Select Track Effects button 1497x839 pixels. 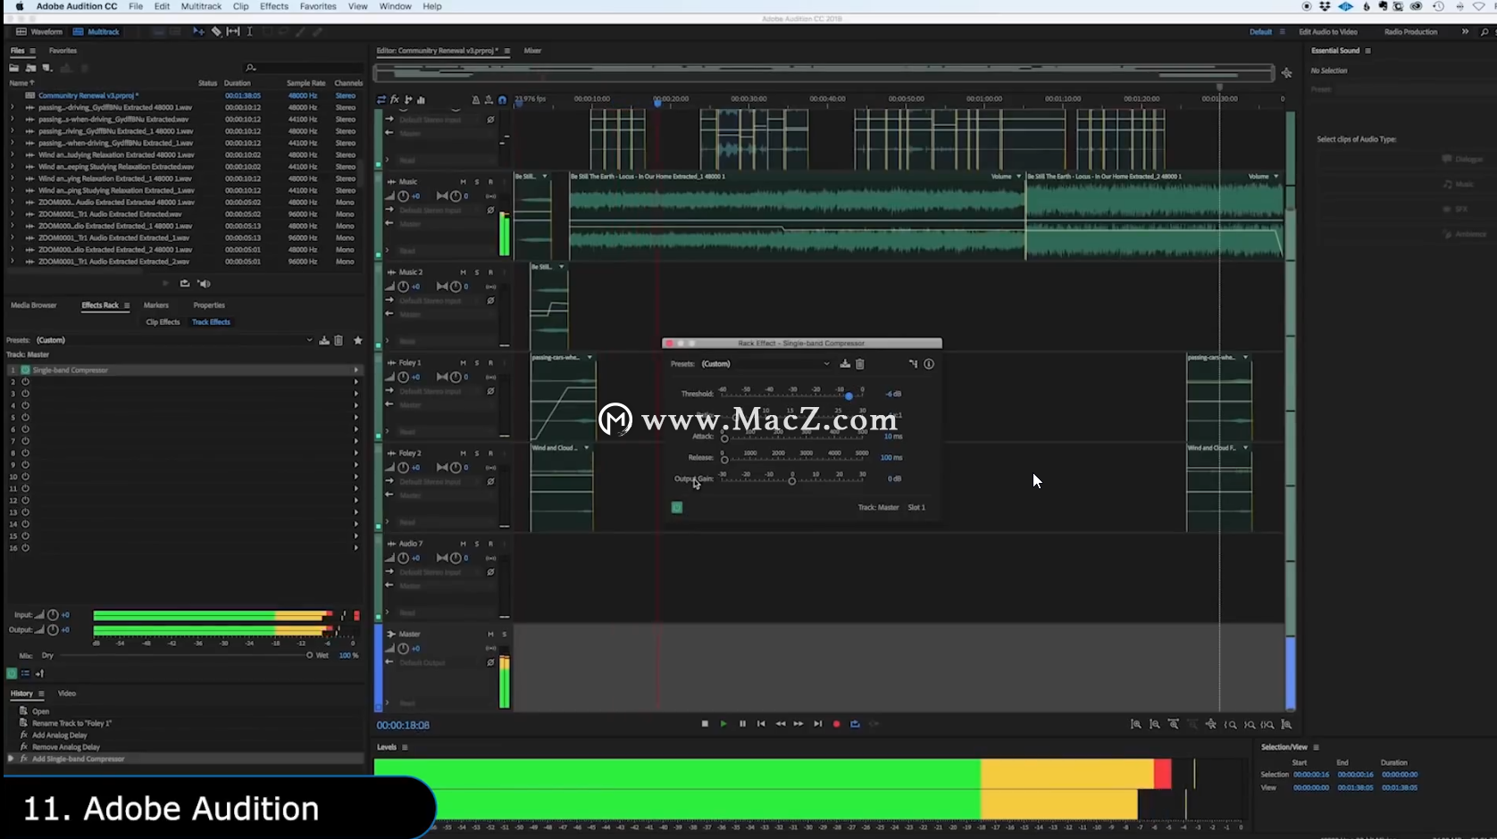[211, 322]
